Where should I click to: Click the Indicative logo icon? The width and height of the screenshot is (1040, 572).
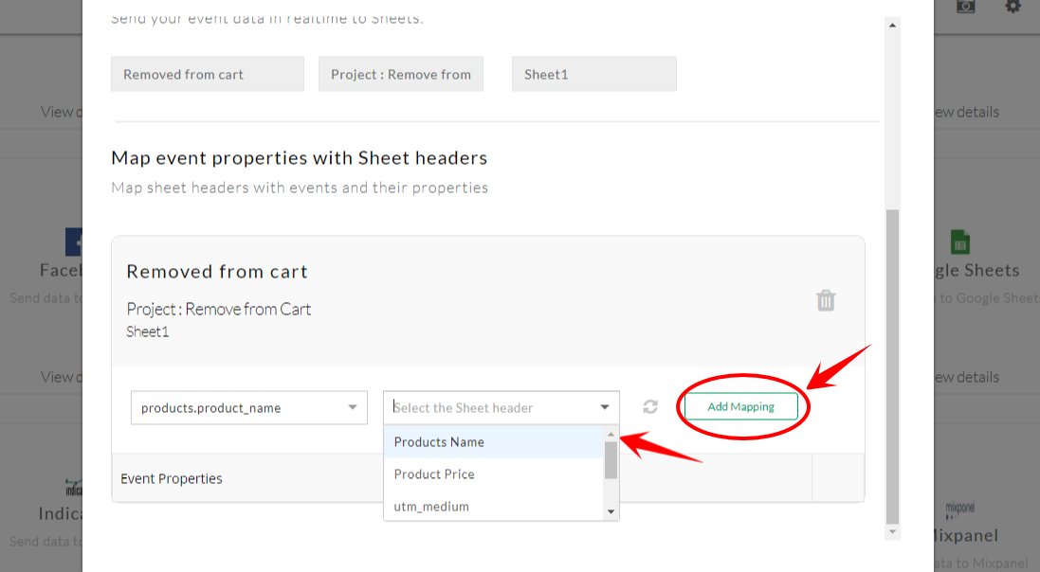point(74,488)
